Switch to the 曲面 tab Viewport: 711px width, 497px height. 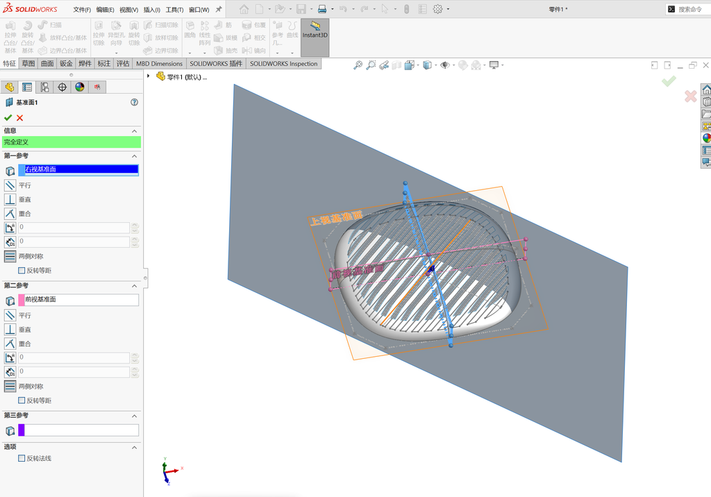(x=47, y=63)
